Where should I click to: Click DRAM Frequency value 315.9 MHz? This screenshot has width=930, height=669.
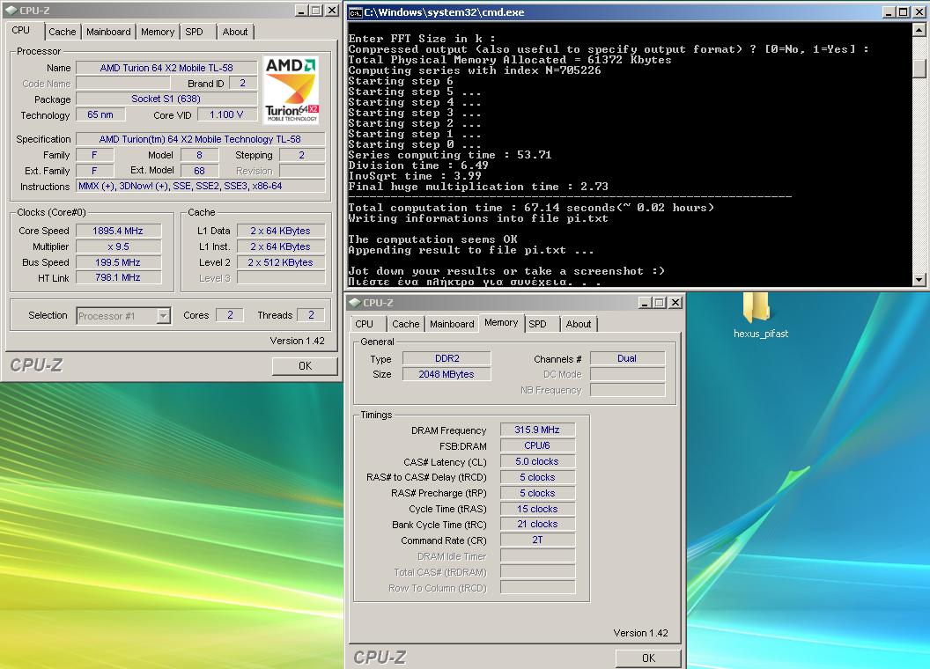[x=537, y=430]
